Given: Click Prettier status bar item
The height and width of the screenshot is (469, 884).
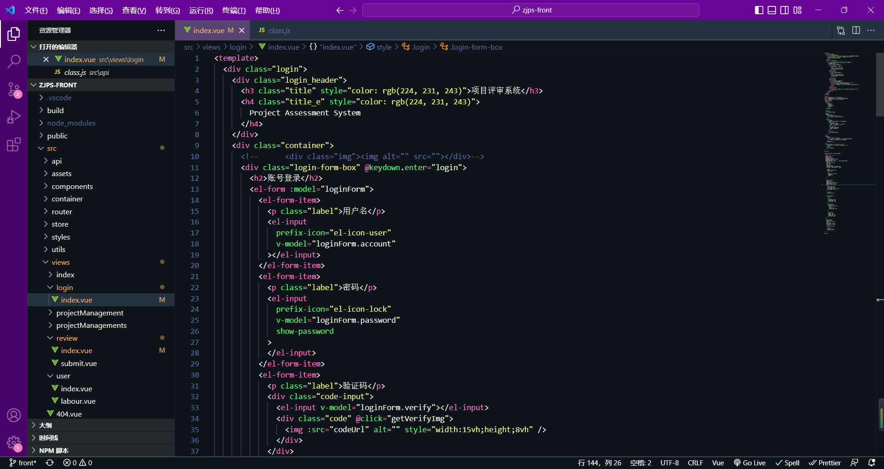Looking at the screenshot, I should point(825,463).
